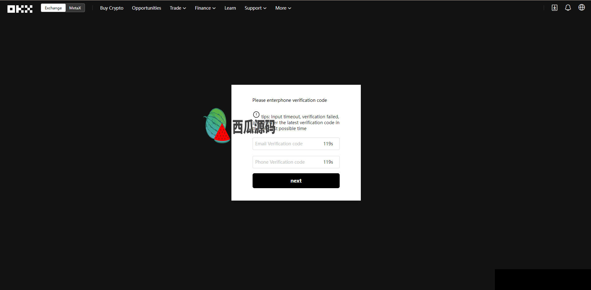Switch to Exchange mode
The height and width of the screenshot is (290, 591).
pyautogui.click(x=53, y=8)
